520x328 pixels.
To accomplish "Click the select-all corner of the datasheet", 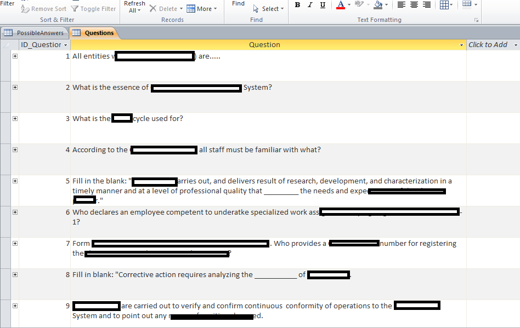I will pyautogui.click(x=5, y=45).
